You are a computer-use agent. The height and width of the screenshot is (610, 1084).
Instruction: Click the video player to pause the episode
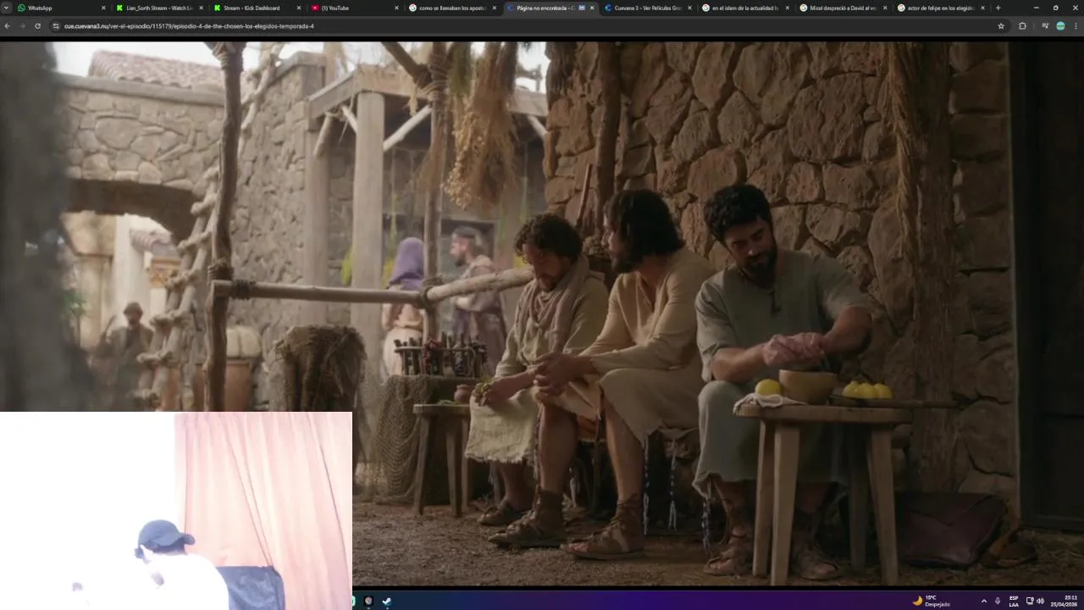[x=542, y=313]
